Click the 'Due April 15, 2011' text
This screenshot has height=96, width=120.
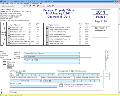pos(58,17)
